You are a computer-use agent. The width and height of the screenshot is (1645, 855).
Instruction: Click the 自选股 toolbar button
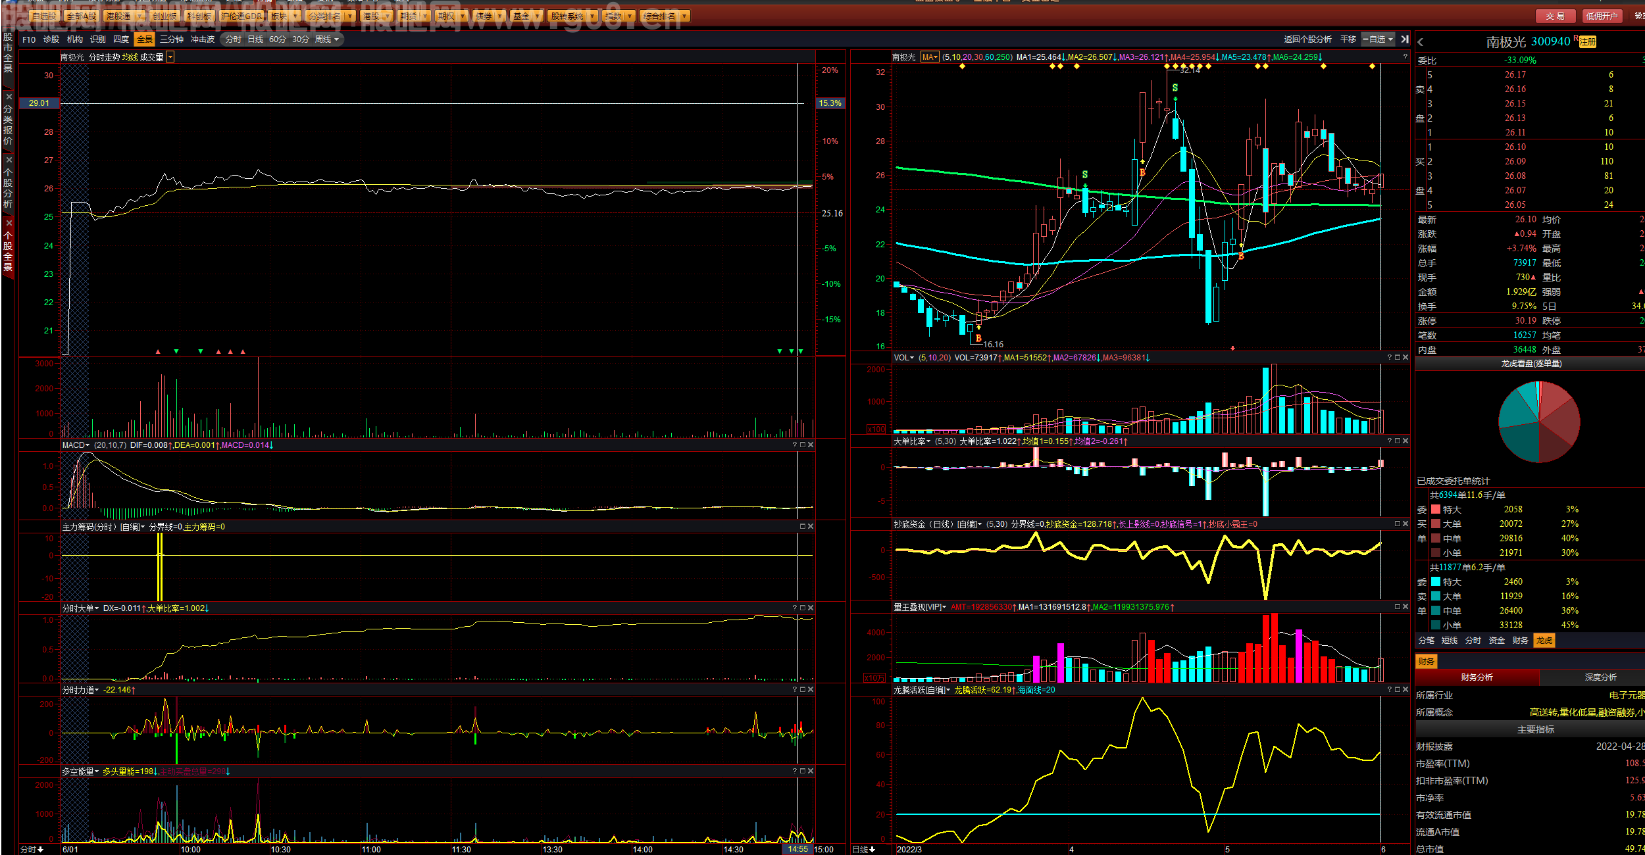pos(45,16)
